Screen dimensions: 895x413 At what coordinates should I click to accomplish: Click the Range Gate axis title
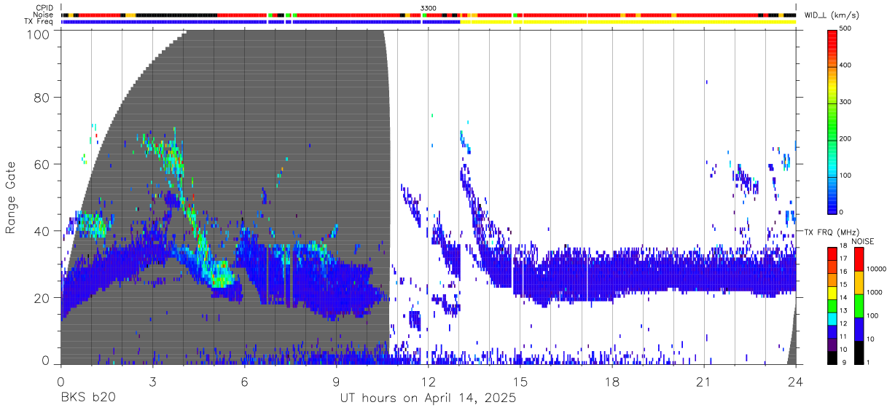[x=11, y=198]
